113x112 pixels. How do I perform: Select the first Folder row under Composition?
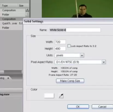(13, 15)
